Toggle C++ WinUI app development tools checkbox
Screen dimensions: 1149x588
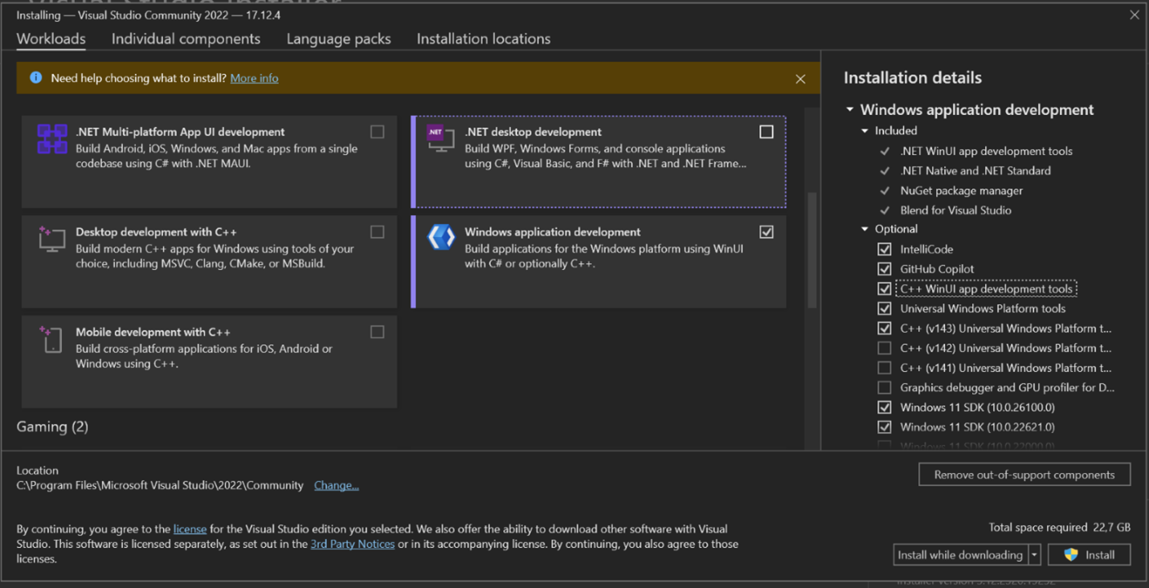pyautogui.click(x=885, y=288)
